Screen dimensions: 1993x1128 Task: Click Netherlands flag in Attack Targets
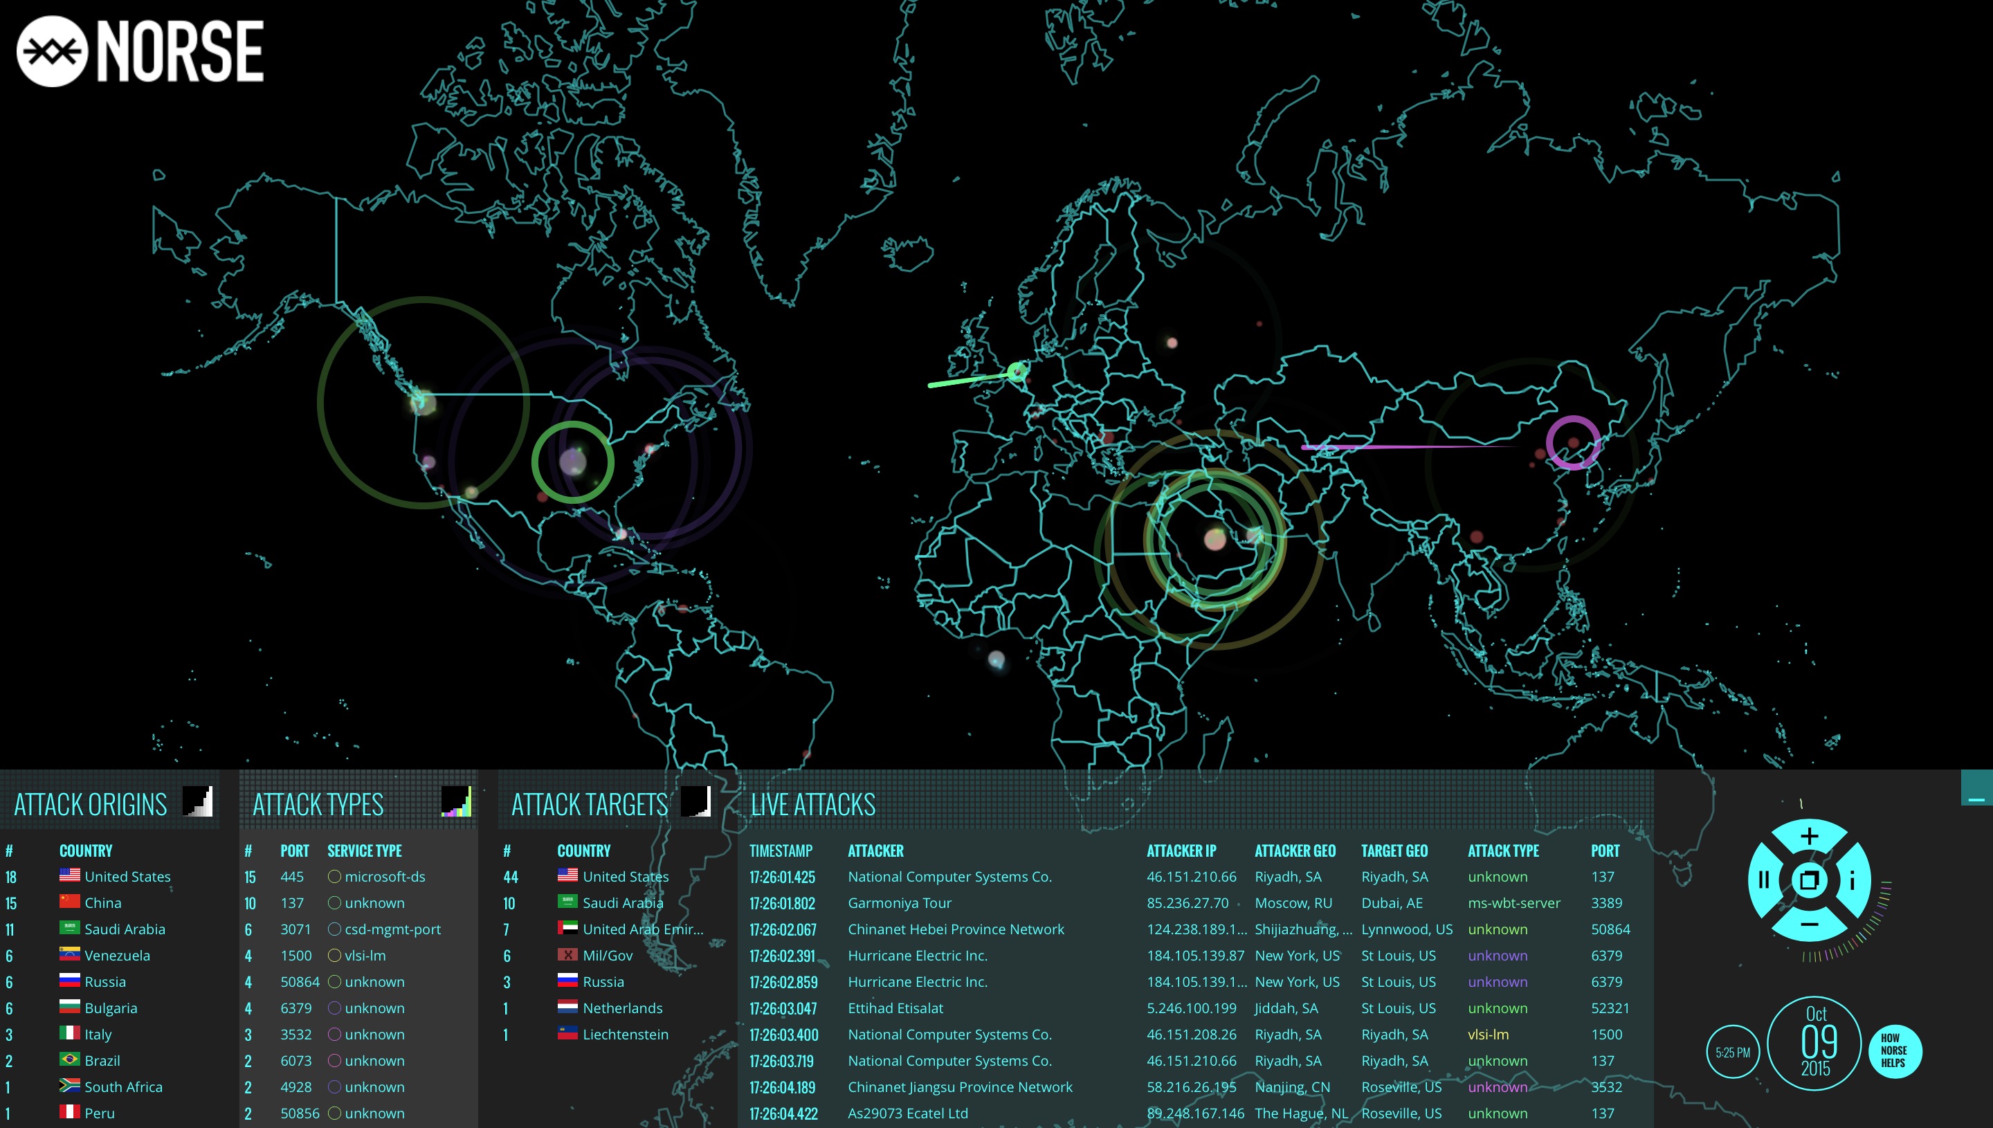pos(567,1007)
